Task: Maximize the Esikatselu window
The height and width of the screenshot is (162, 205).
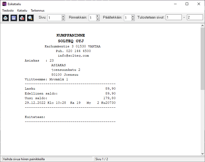Action: click(x=187, y=4)
